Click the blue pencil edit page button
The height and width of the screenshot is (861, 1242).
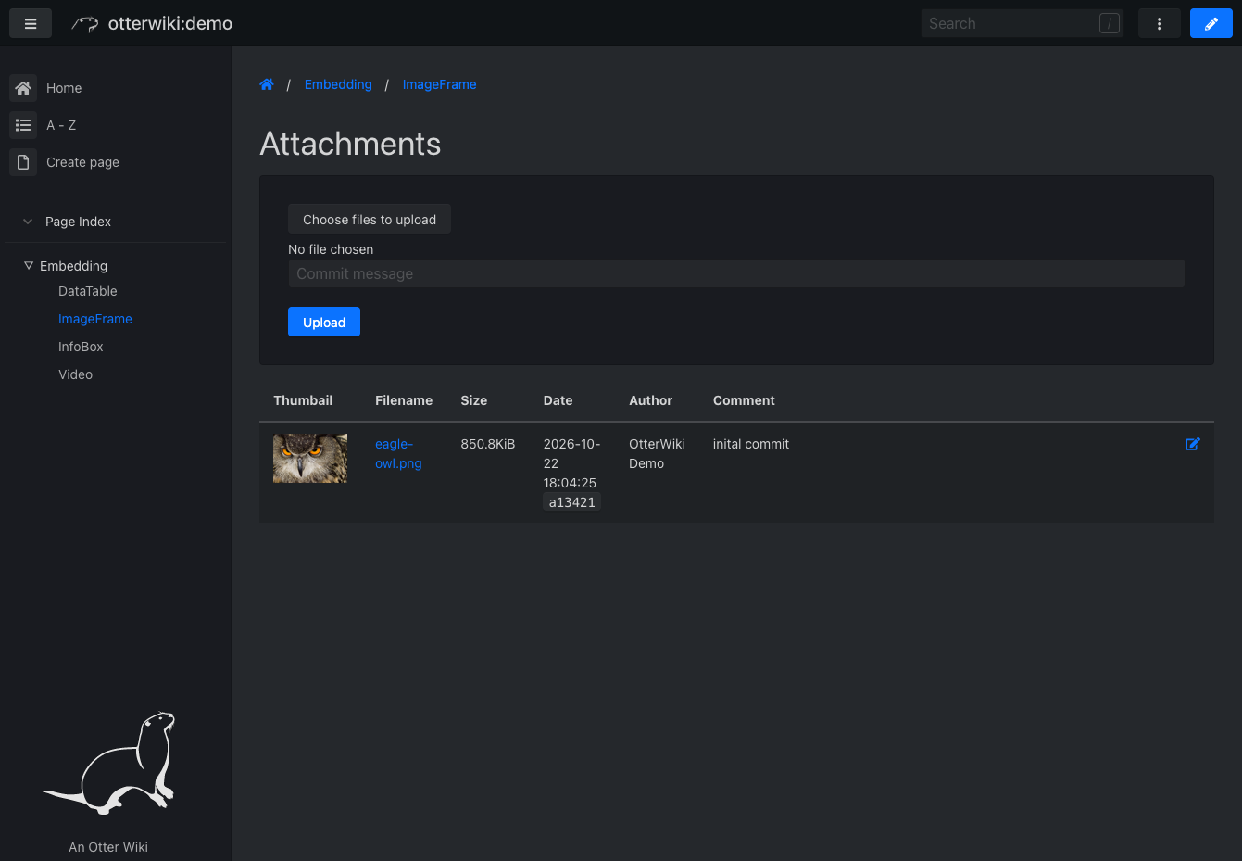(1211, 23)
